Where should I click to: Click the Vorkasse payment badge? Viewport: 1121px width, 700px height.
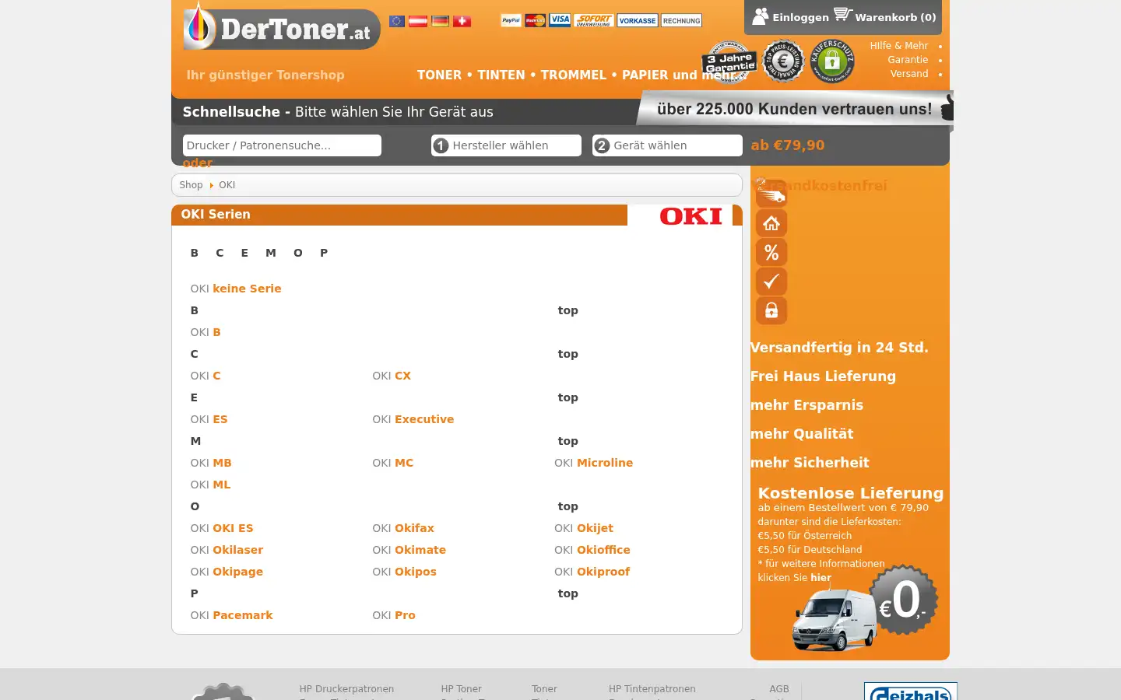(x=638, y=20)
